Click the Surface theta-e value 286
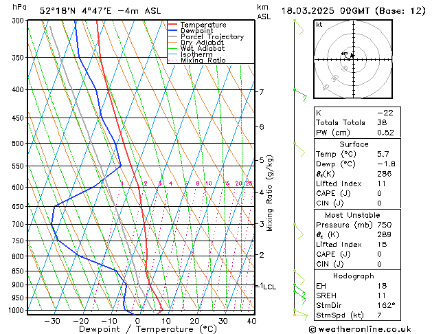432x334 pixels. (385, 174)
